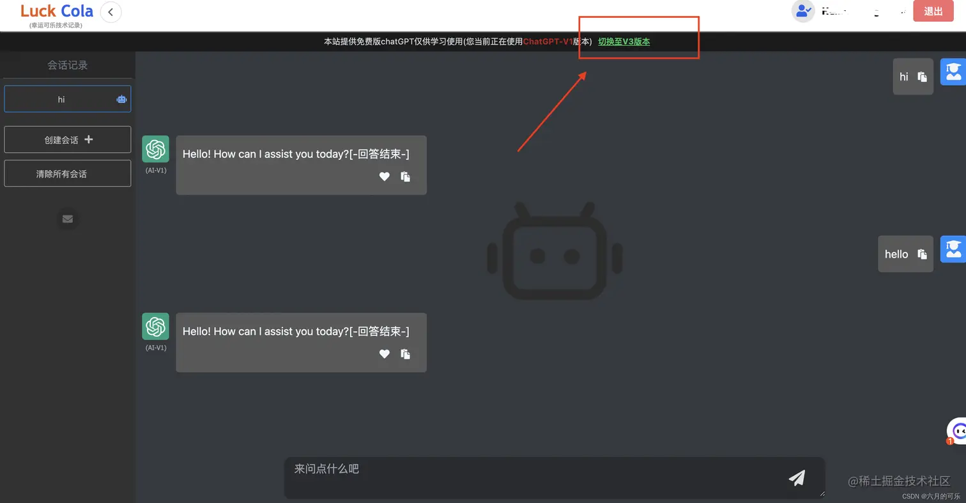This screenshot has height=503, width=966.
Task: Copy the 'hi' user message
Action: tap(922, 77)
